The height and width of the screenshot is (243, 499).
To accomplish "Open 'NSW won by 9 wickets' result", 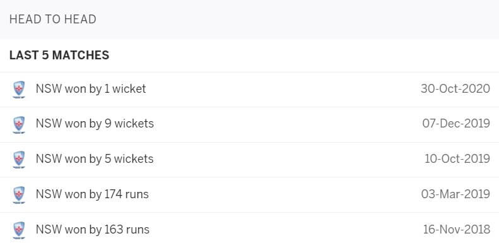I will pos(95,124).
